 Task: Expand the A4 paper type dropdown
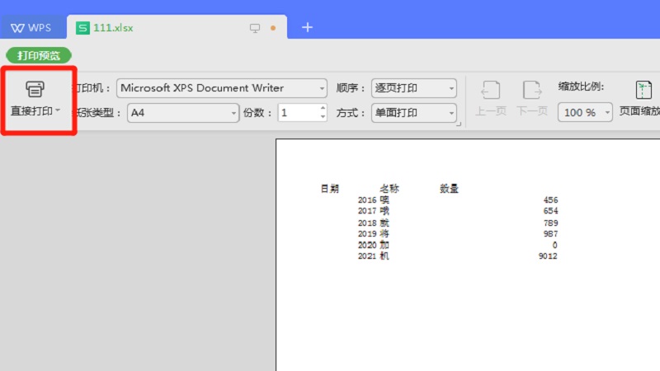(233, 113)
